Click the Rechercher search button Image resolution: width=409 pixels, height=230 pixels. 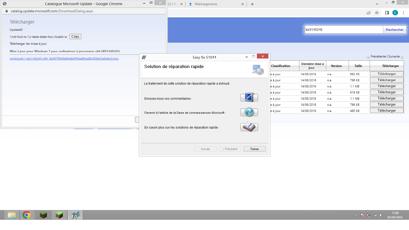click(395, 30)
